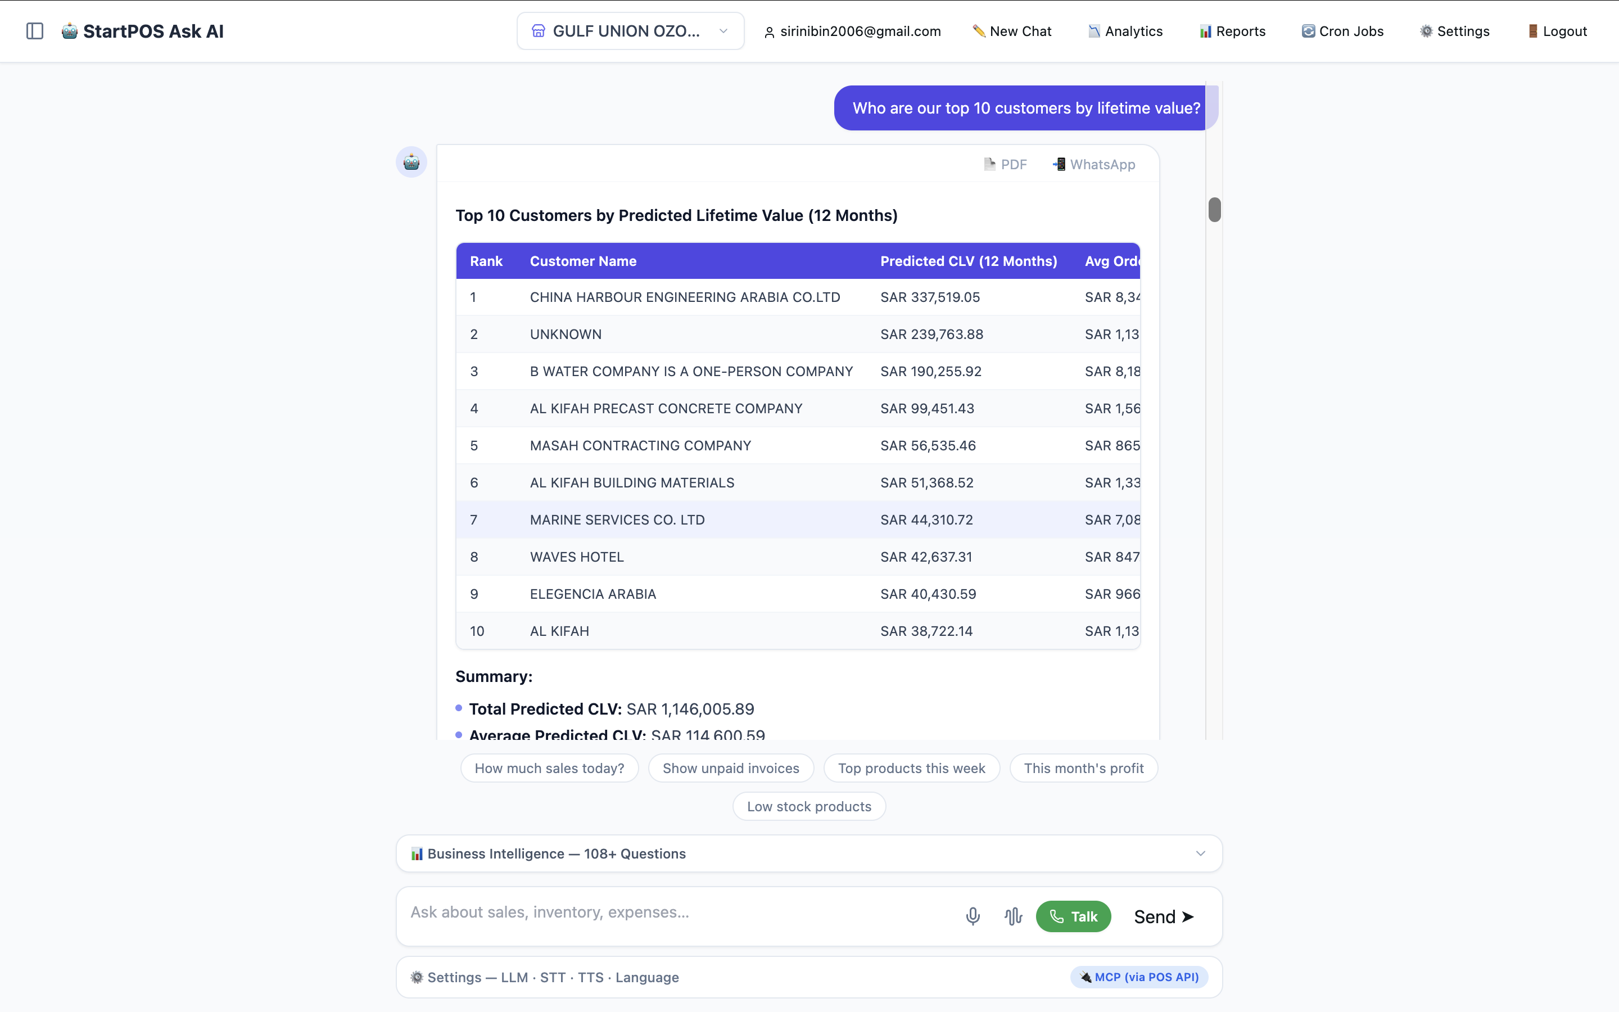The image size is (1619, 1012).
Task: Export the answer as PDF
Action: coord(1006,164)
